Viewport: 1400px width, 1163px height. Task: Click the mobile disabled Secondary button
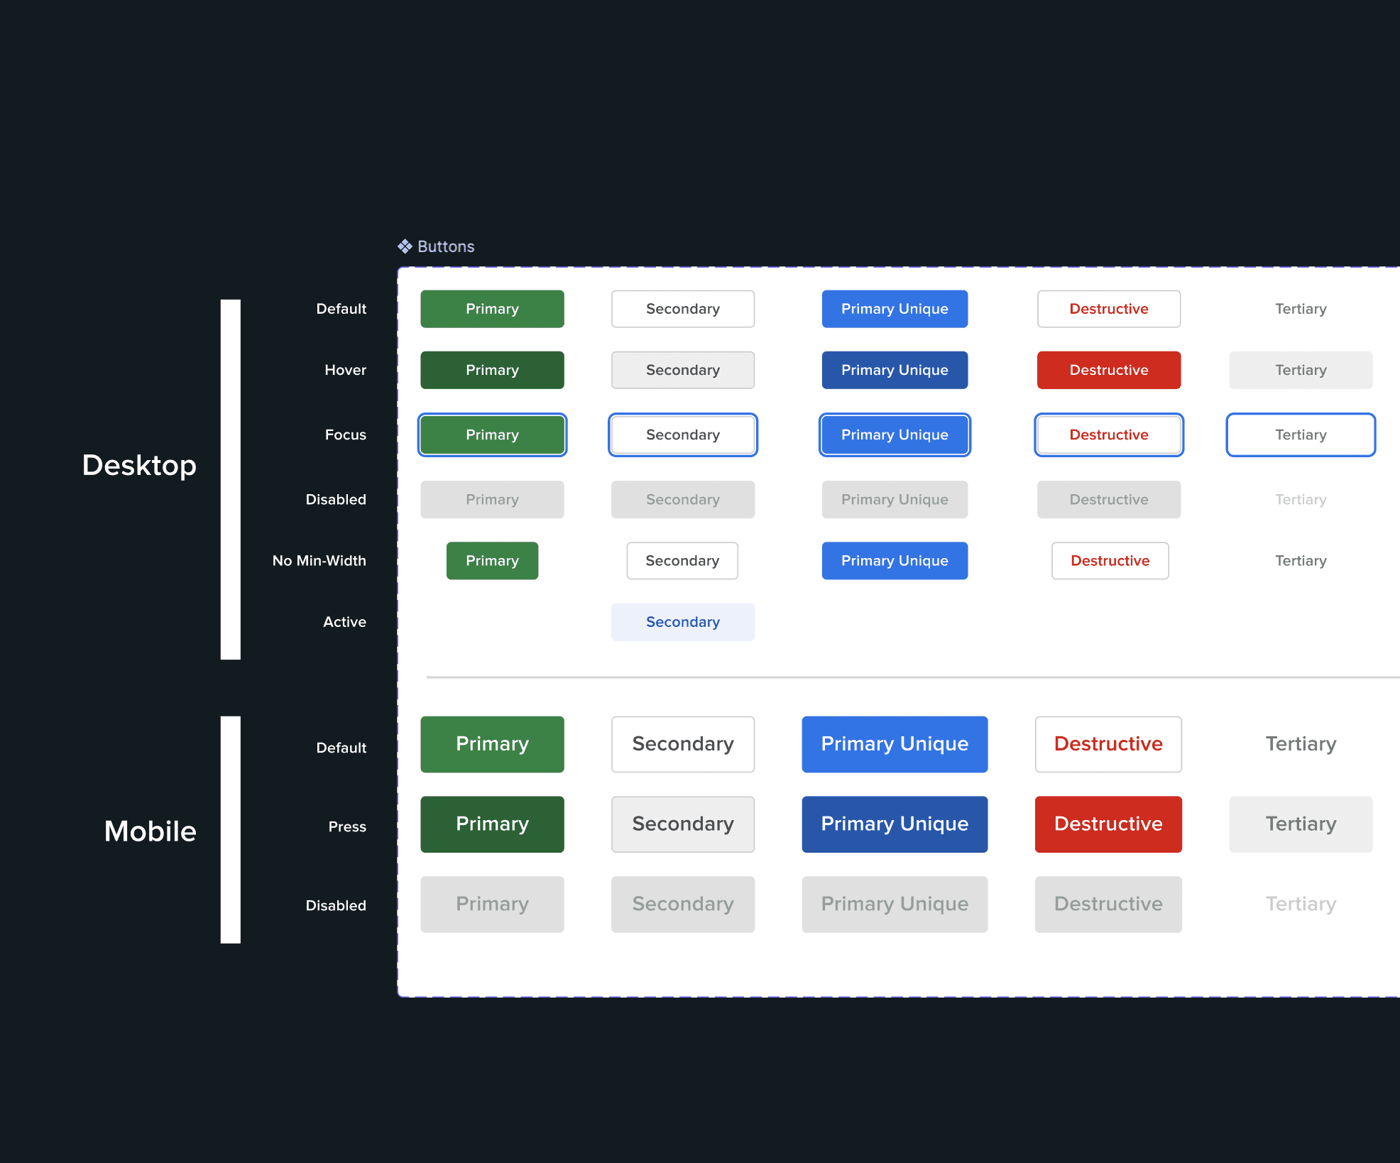(x=682, y=904)
